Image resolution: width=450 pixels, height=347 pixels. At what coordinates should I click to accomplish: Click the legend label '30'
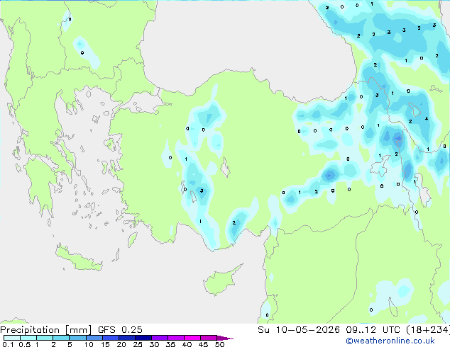click(x=154, y=344)
